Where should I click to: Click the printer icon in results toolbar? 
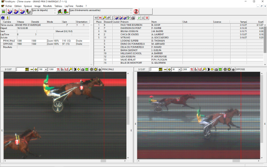click(133, 18)
